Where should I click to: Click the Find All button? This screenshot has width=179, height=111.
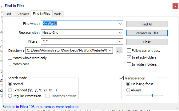tap(147, 24)
